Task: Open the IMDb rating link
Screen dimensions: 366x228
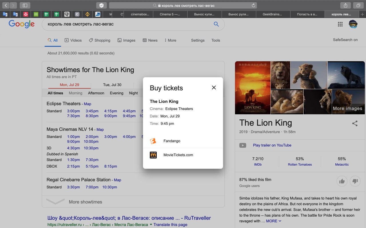Action: tap(258, 164)
